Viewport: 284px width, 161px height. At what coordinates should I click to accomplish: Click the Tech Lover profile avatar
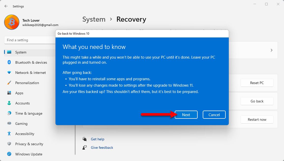tap(12, 22)
